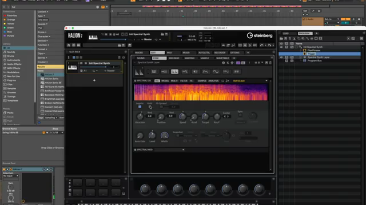The width and height of the screenshot is (366, 205).
Task: Click the Level knob in Spectral Osc
Action: [x=152, y=136]
